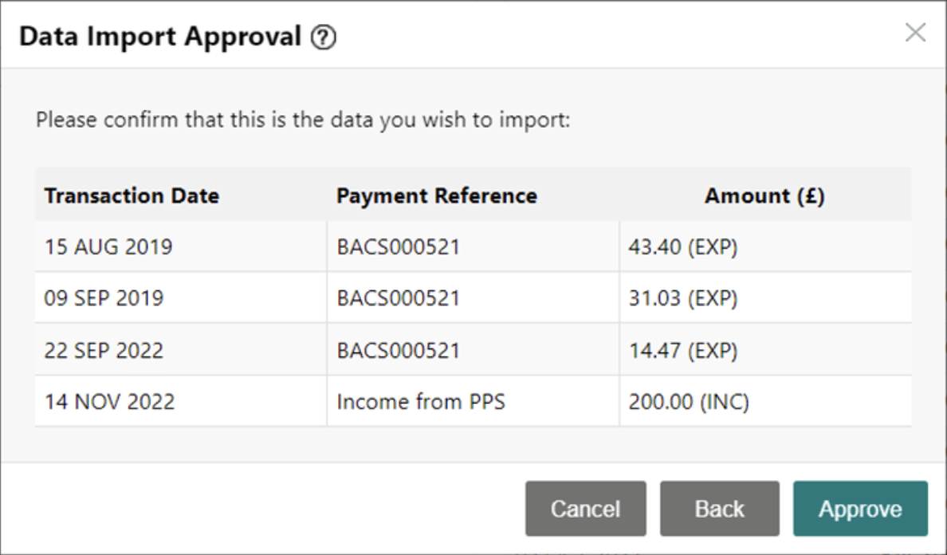Select the 22 SEP 2022 date cell
947x555 pixels.
click(x=181, y=350)
